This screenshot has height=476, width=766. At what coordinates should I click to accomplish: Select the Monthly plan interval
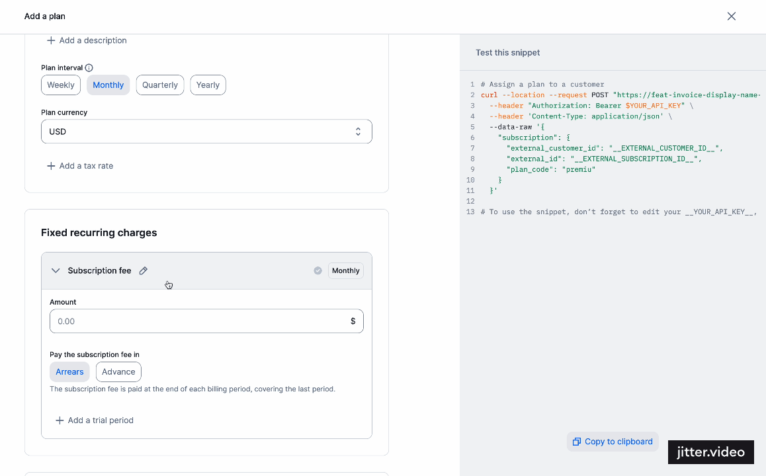click(108, 85)
